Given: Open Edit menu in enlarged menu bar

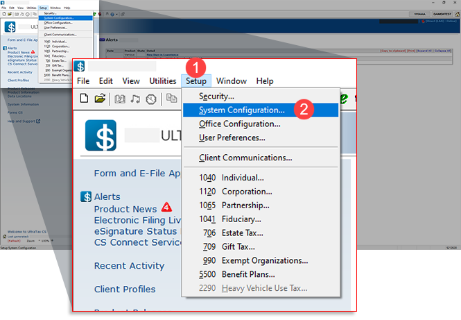Looking at the screenshot, I should point(106,81).
